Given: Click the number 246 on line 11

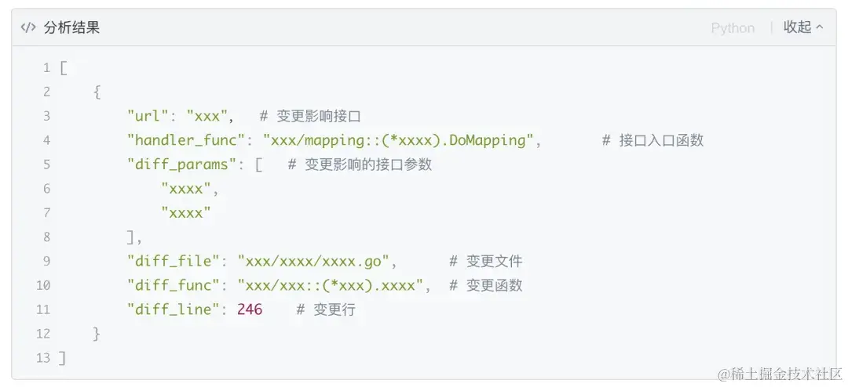Looking at the screenshot, I should pyautogui.click(x=250, y=309).
